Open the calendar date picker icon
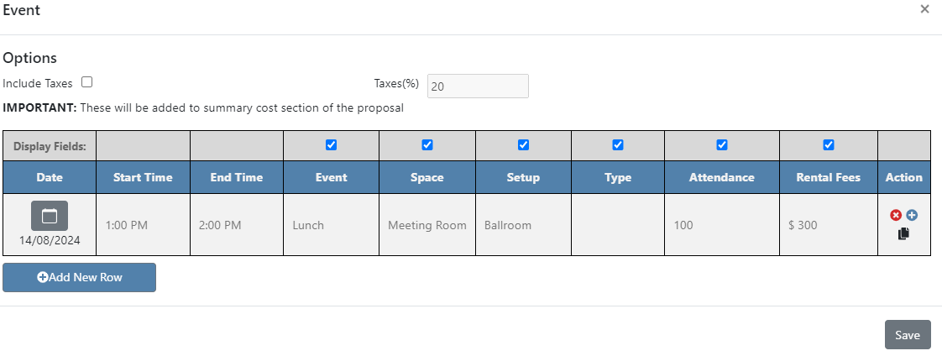This screenshot has height=356, width=942. (x=50, y=216)
